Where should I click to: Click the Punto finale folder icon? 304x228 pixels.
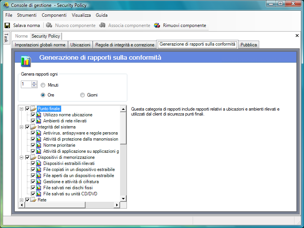33,108
